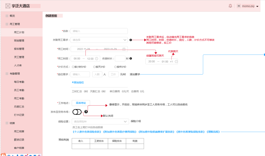This screenshot has height=156, width=265.
Task: Click the square icon beside 结算
Action: coord(7,123)
